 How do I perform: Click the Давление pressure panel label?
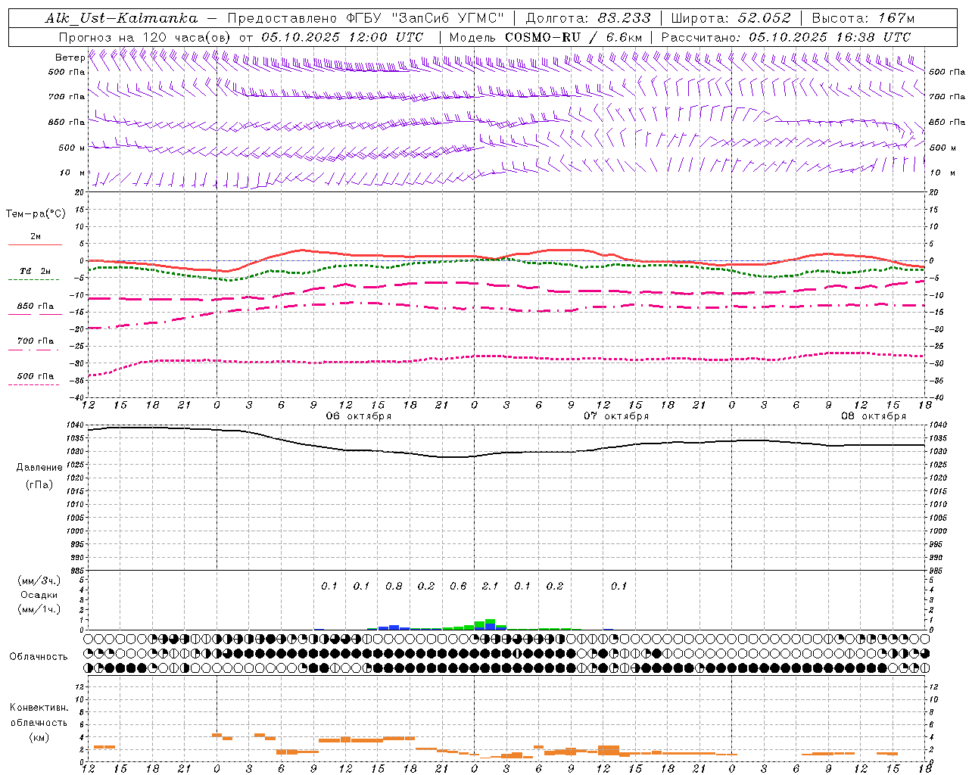click(x=39, y=468)
